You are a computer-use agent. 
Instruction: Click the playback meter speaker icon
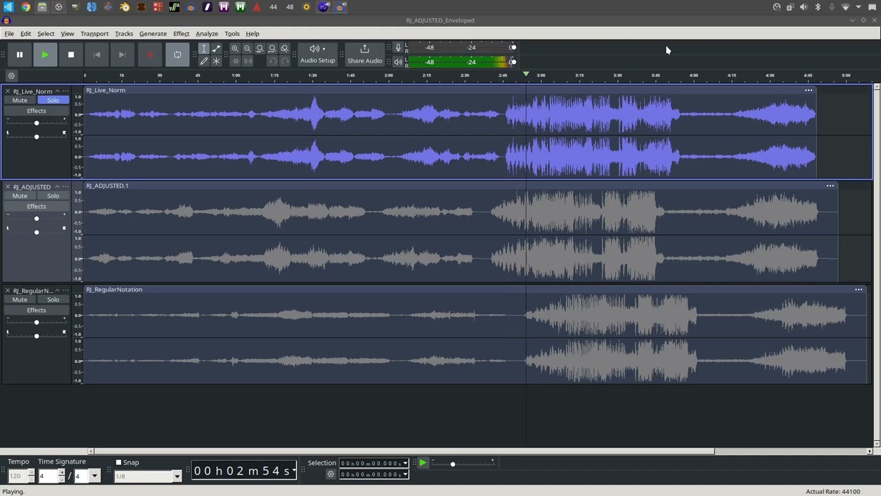[398, 62]
